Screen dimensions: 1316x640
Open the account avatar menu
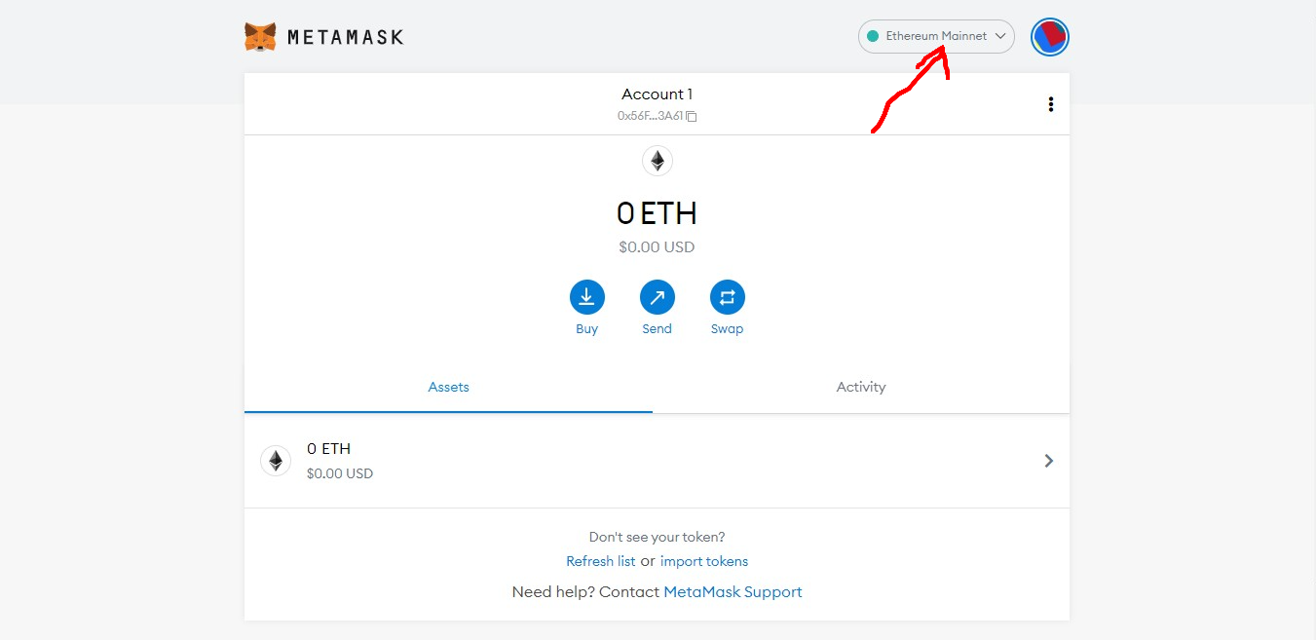[x=1050, y=37]
